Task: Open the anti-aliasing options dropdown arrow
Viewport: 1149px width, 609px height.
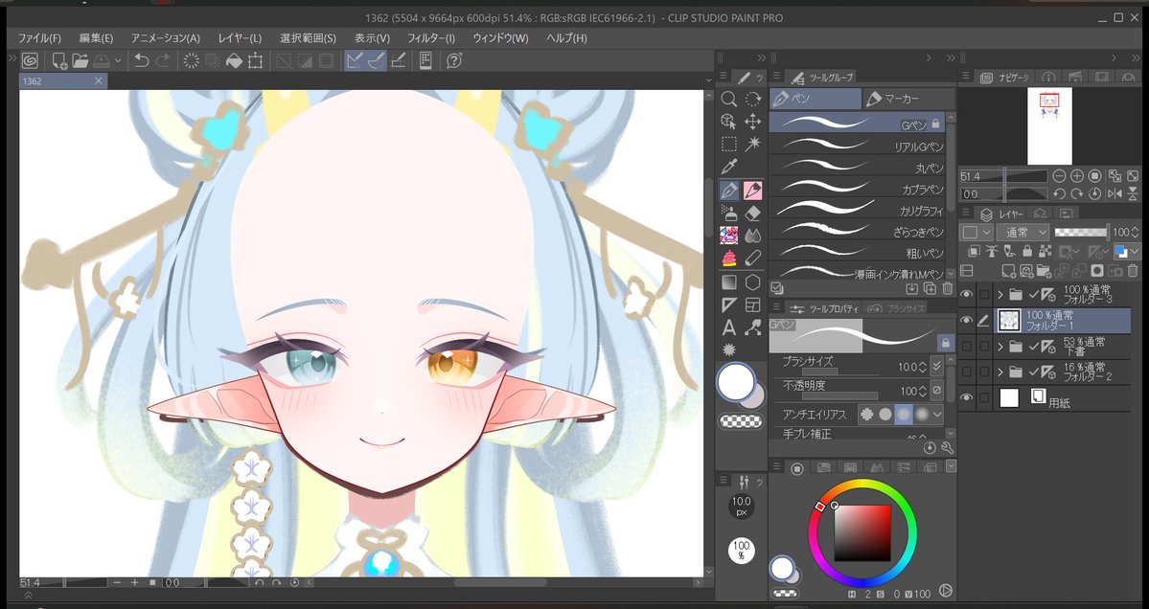Action: (x=937, y=415)
